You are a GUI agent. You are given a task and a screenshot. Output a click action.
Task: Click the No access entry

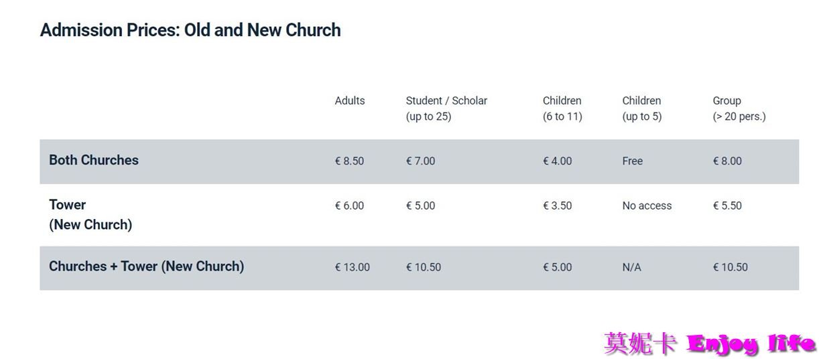coord(647,206)
